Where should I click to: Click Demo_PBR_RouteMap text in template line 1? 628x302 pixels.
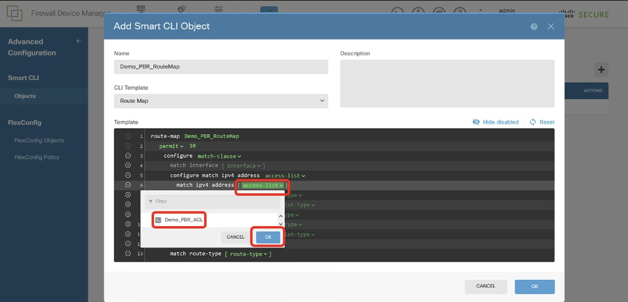(x=211, y=136)
